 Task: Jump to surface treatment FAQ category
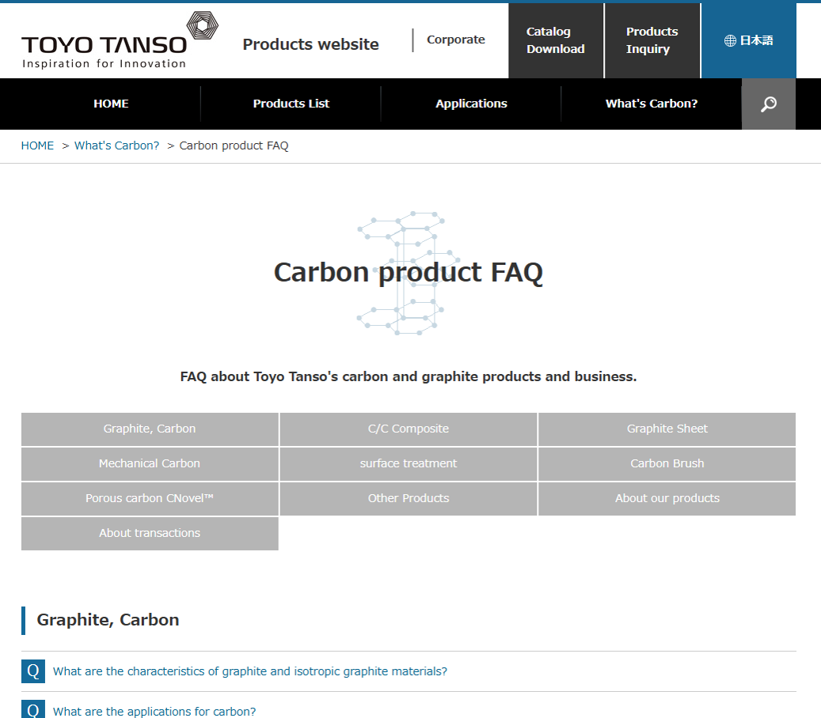point(409,464)
